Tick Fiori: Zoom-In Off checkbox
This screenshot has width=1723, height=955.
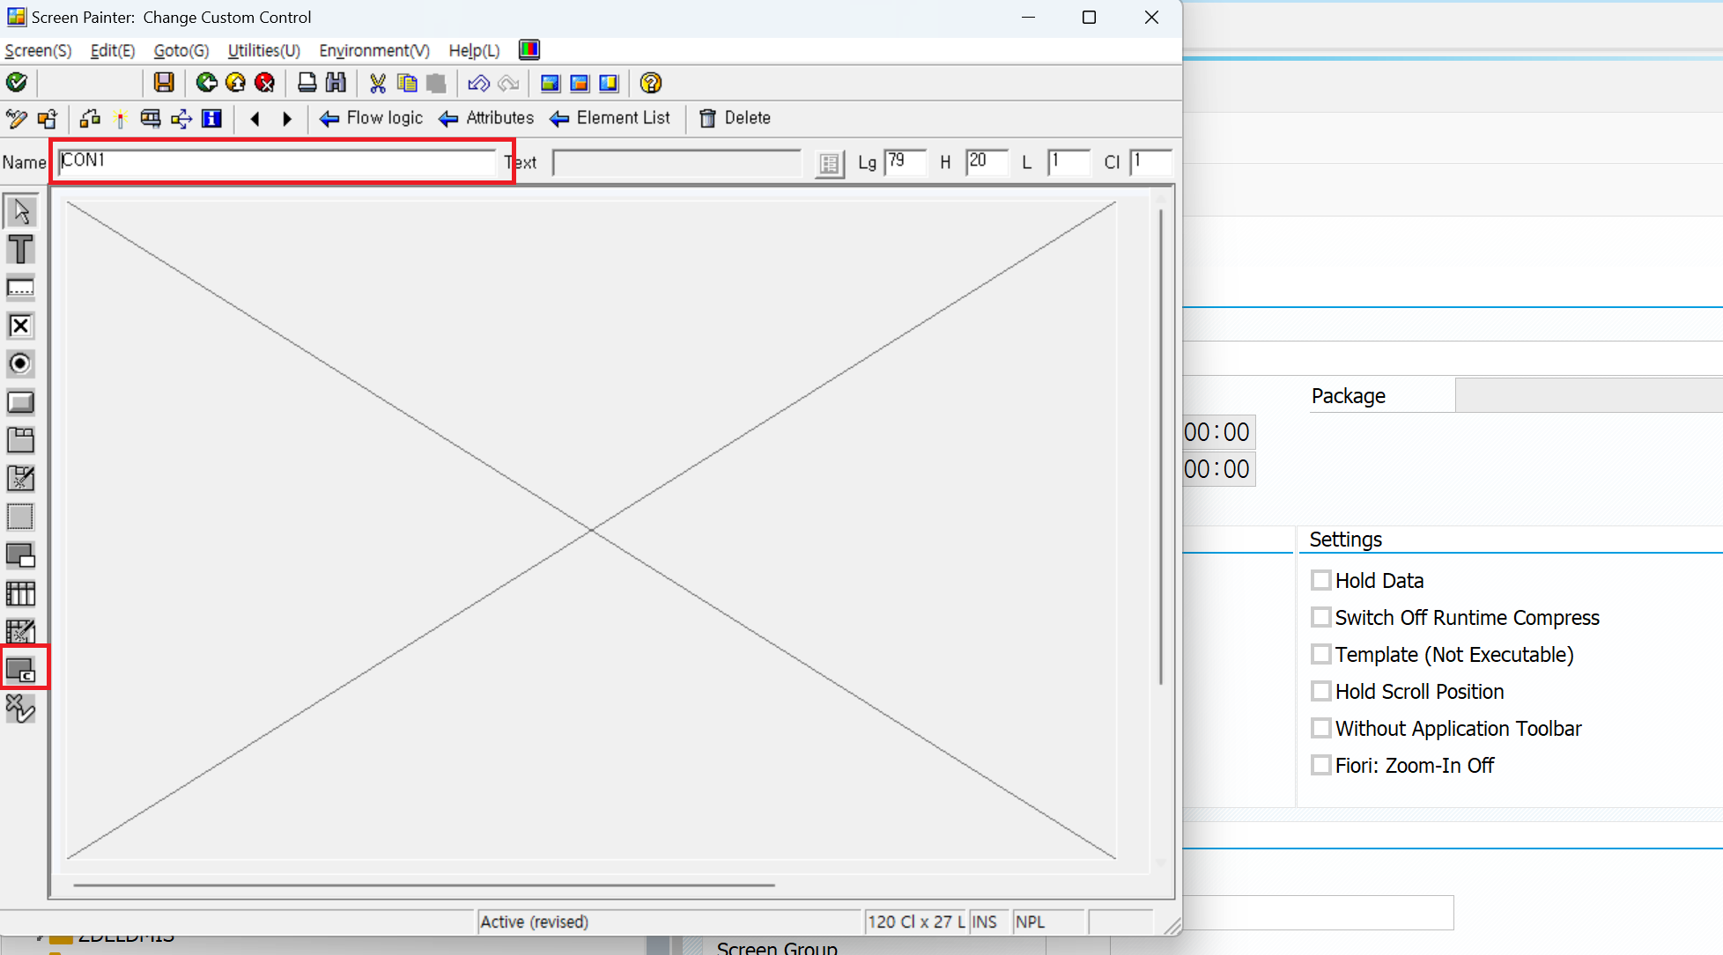click(x=1320, y=765)
